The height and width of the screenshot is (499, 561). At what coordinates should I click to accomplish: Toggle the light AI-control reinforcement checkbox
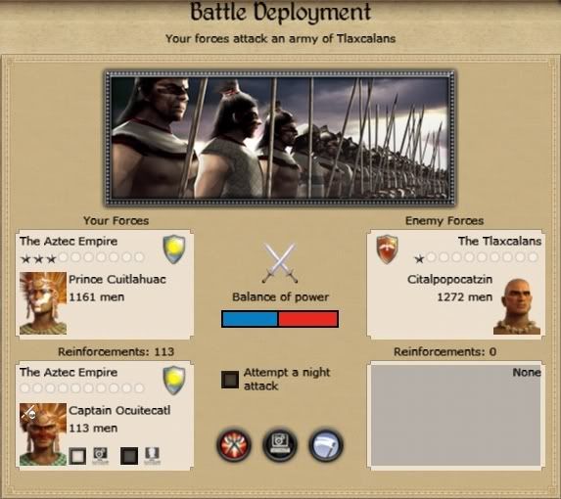(77, 456)
